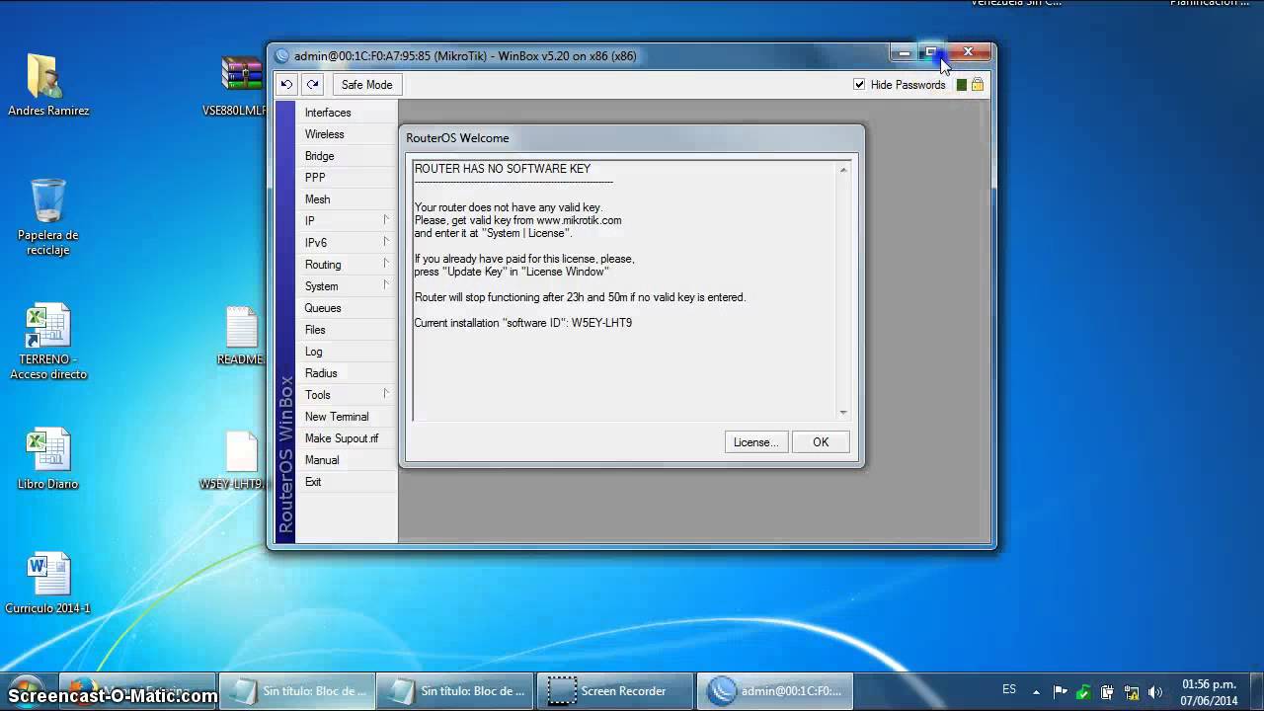1264x711 pixels.
Task: Open the Mesh menu item
Action: 347,199
